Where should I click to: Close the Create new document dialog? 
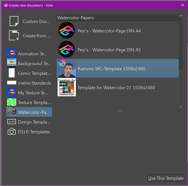tap(183, 5)
